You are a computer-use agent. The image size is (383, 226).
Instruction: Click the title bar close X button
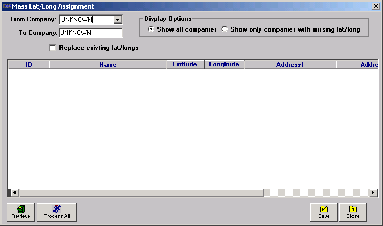376,6
